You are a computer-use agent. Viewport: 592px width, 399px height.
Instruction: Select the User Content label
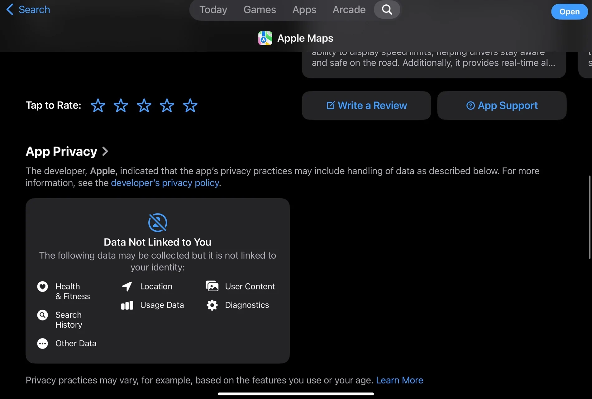(x=250, y=286)
